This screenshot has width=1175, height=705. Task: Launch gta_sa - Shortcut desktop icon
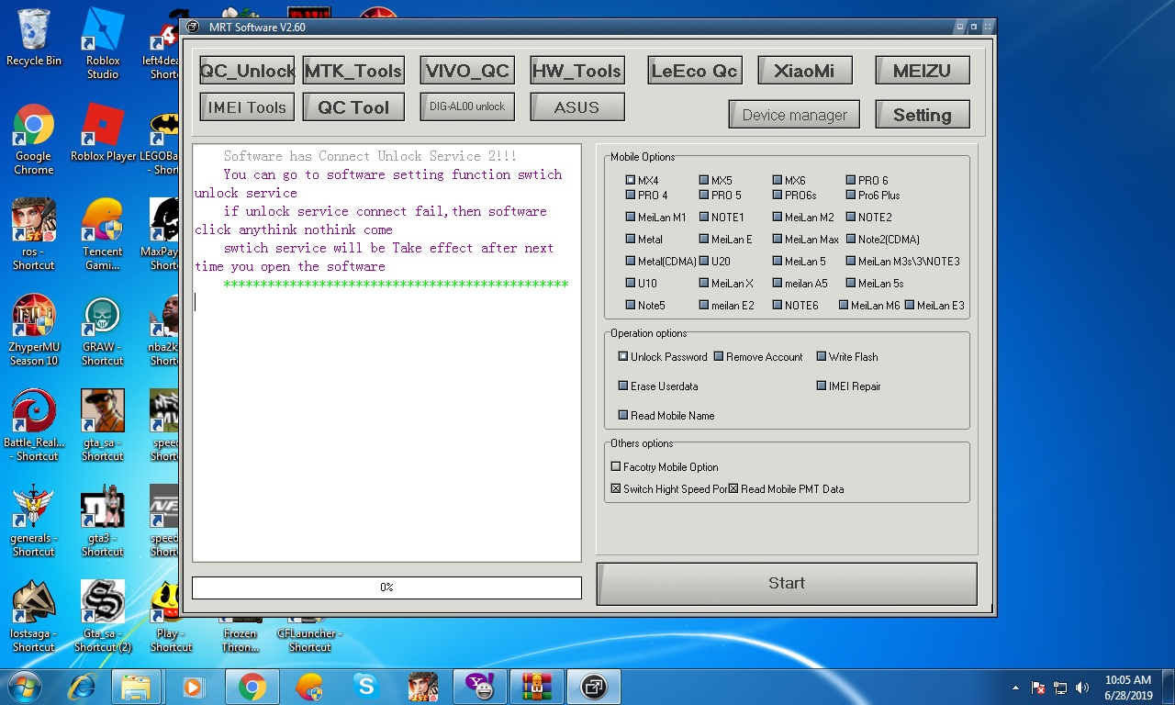point(103,425)
